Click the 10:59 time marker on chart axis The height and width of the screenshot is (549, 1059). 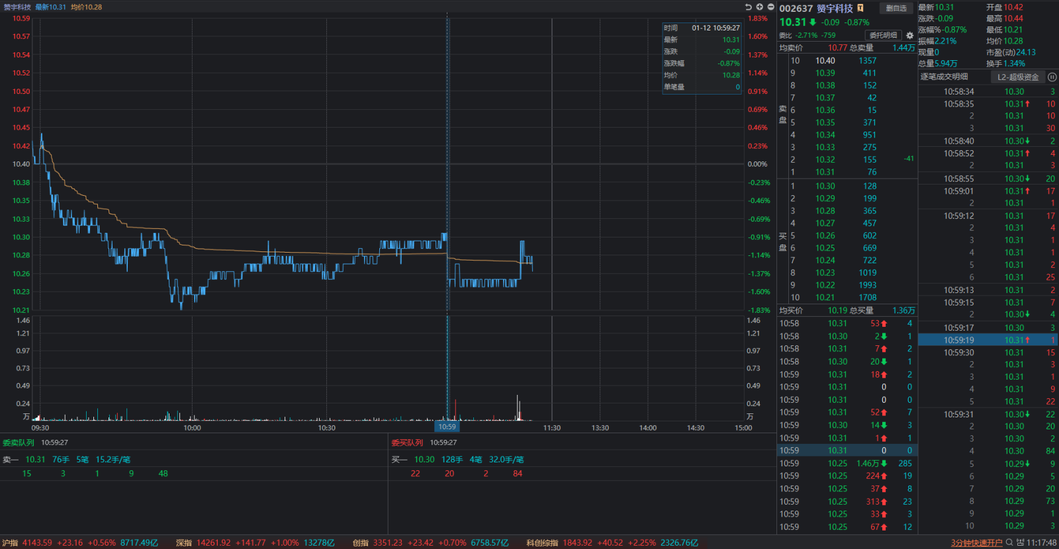447,427
